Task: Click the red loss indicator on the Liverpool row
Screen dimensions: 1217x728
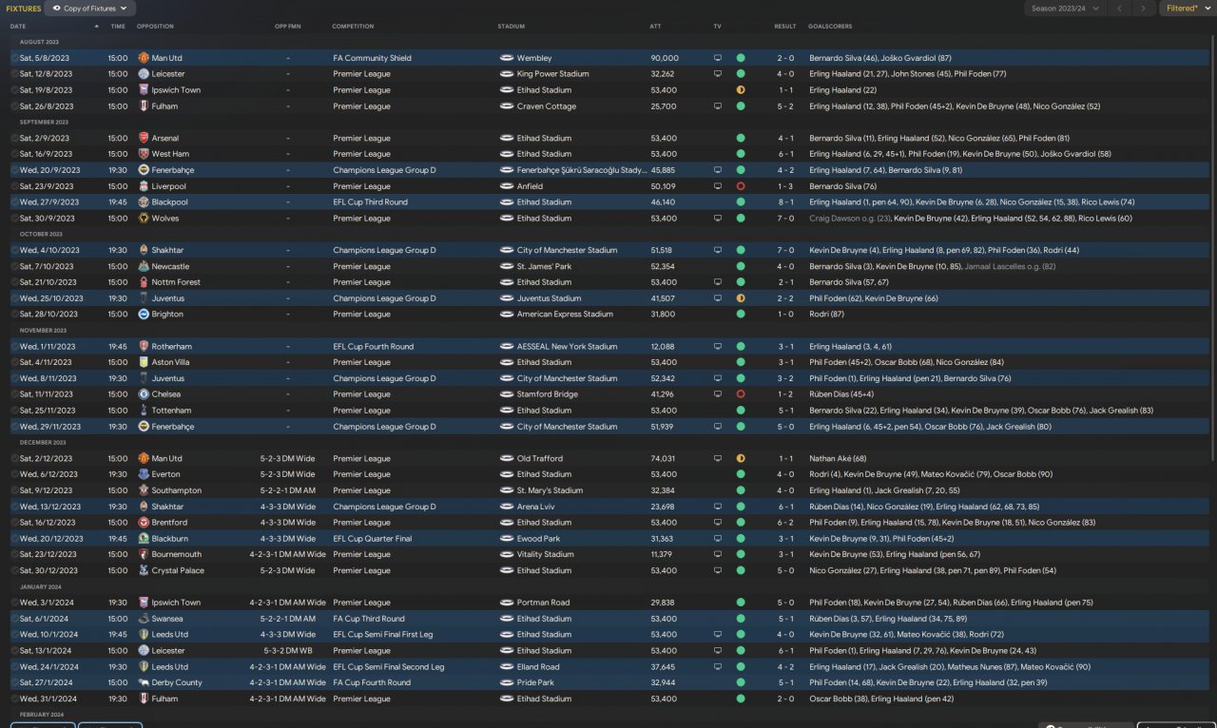Action: coord(741,186)
